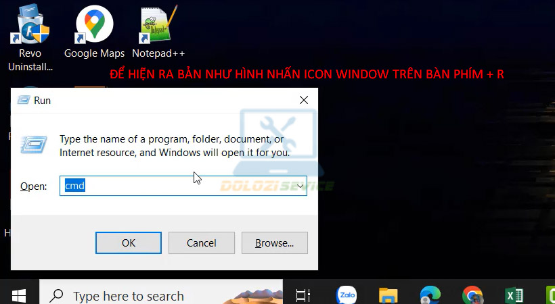This screenshot has height=304, width=555.
Task: Click OK in the Run dialog
Action: (x=129, y=243)
